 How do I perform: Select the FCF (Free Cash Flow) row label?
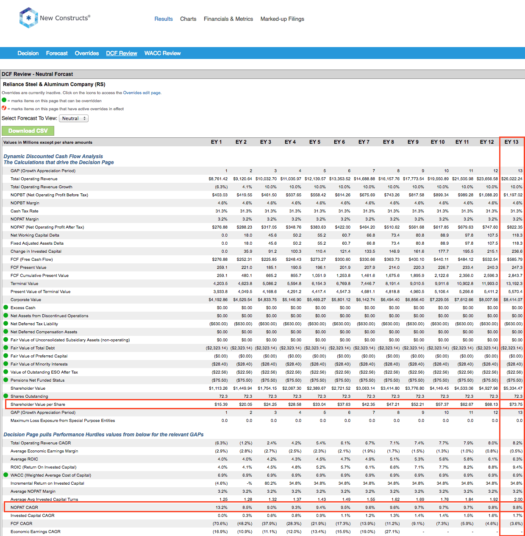point(31,260)
